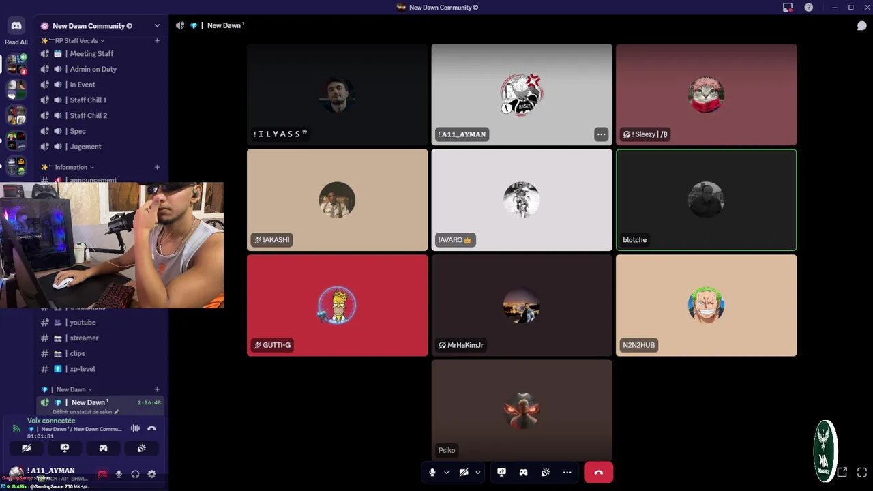873x491 pixels.
Task: Open User Settings gear
Action: tap(151, 474)
